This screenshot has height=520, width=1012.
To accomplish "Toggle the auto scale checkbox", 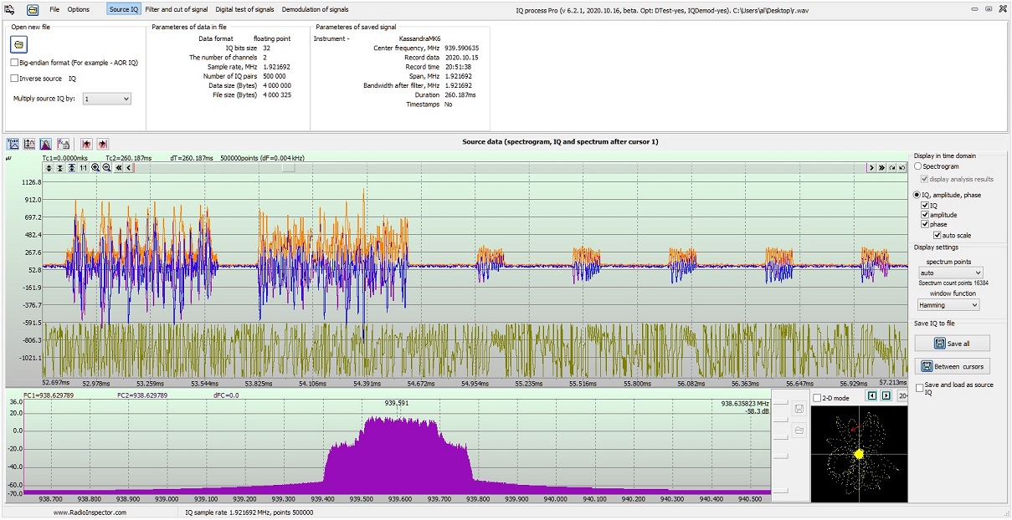I will coord(937,236).
